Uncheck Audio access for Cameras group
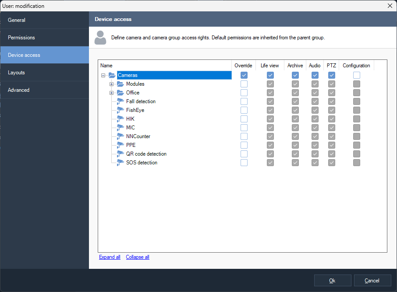This screenshot has height=292, width=397. (x=315, y=75)
